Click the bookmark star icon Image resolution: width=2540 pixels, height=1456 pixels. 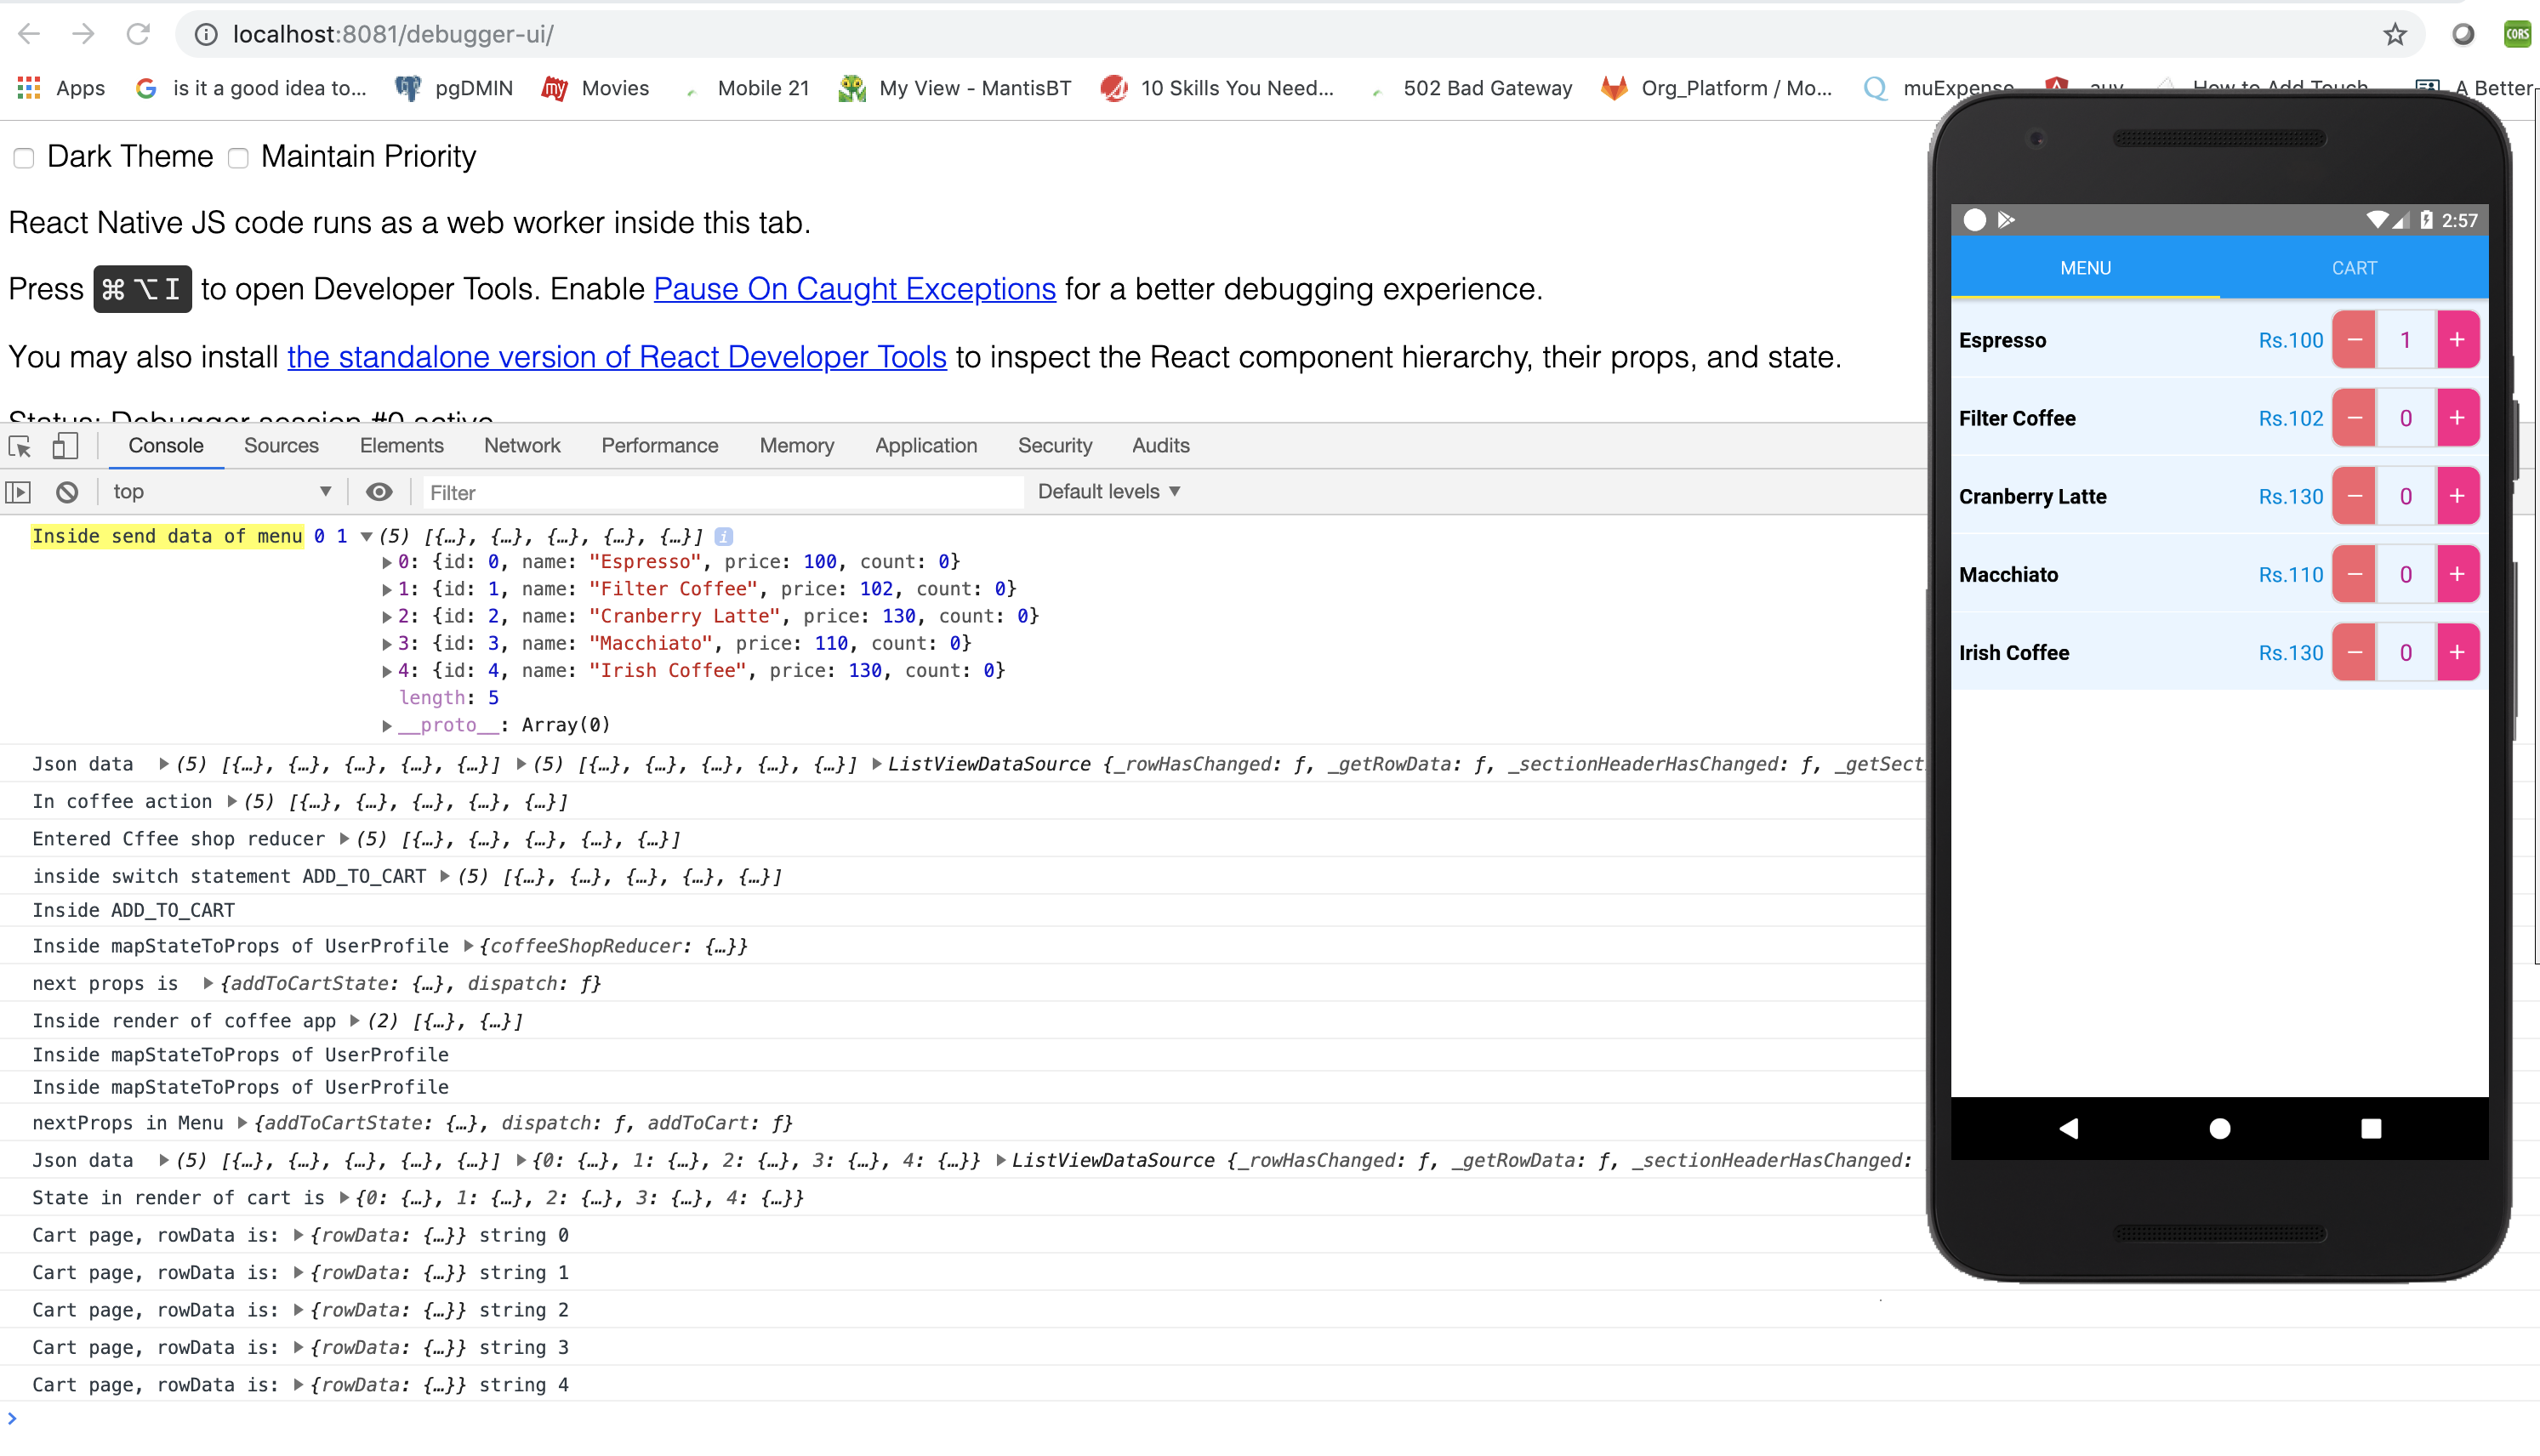pyautogui.click(x=2394, y=35)
